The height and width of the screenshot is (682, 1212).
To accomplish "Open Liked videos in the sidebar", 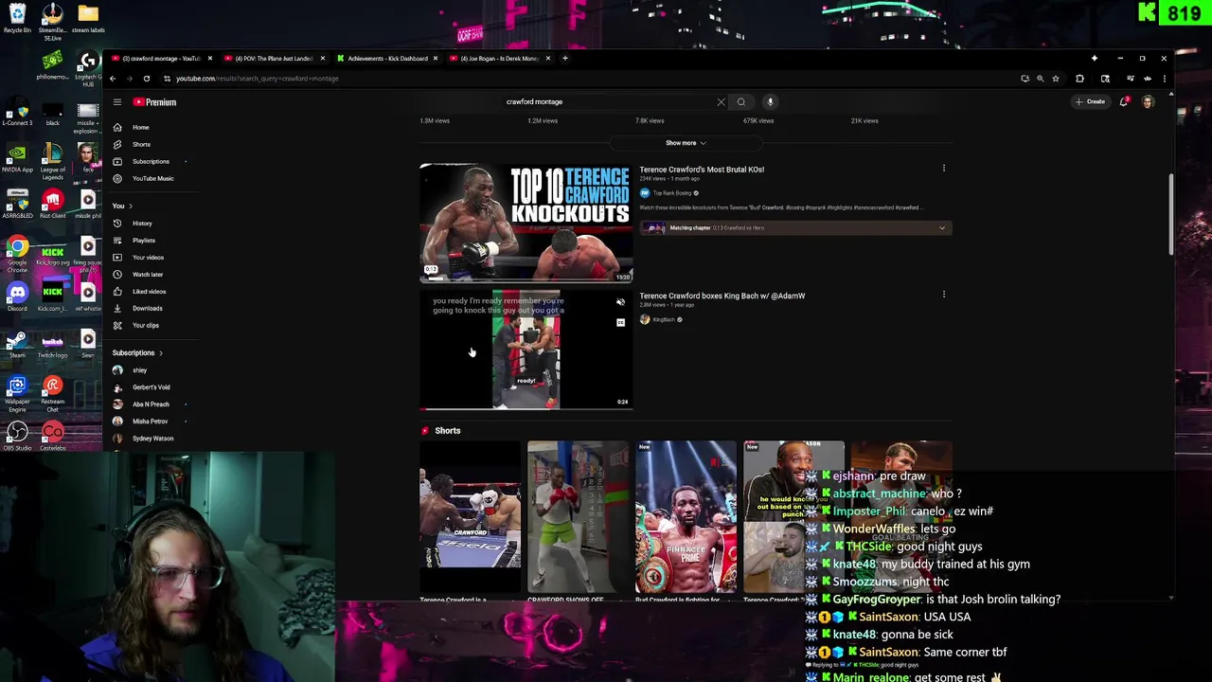I will click(150, 292).
